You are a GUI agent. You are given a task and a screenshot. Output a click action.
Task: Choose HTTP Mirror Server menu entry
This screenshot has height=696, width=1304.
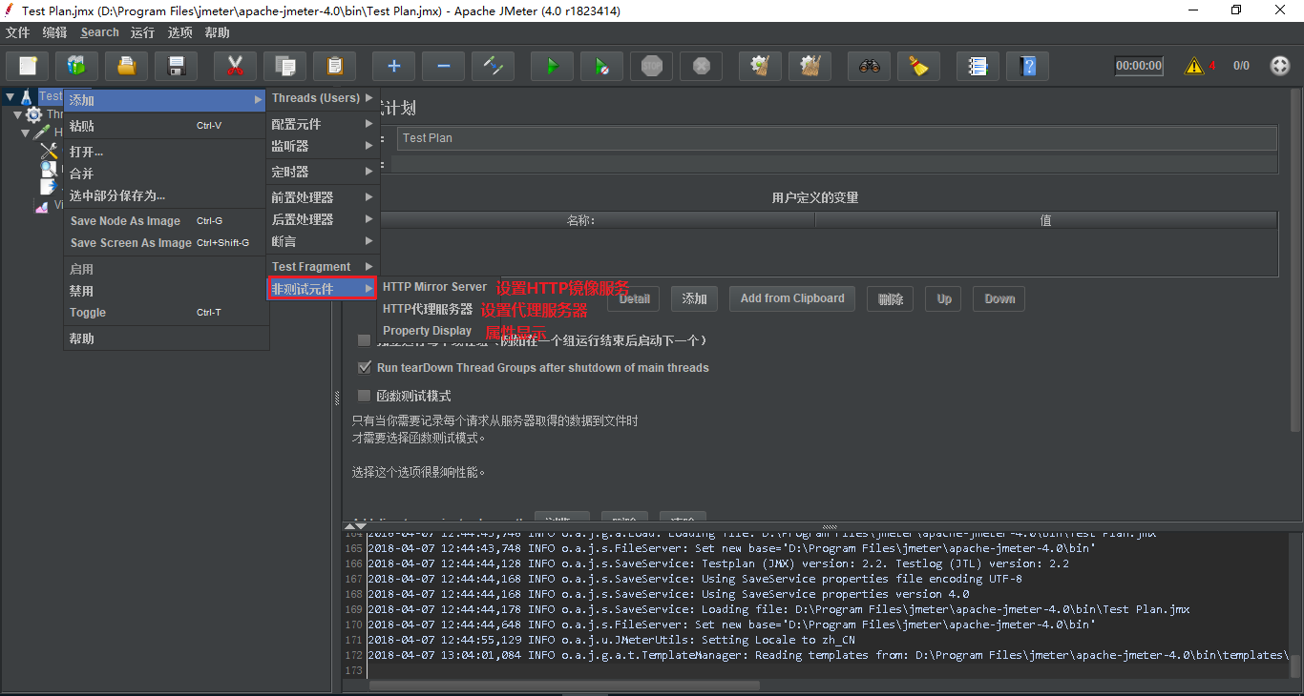[434, 287]
